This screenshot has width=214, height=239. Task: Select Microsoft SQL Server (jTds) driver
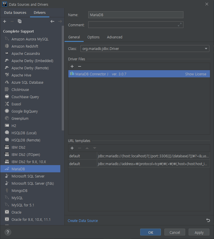30,183
